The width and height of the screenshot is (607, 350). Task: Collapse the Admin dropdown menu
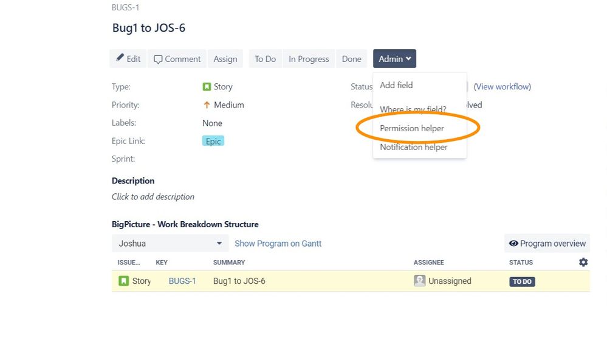[394, 59]
